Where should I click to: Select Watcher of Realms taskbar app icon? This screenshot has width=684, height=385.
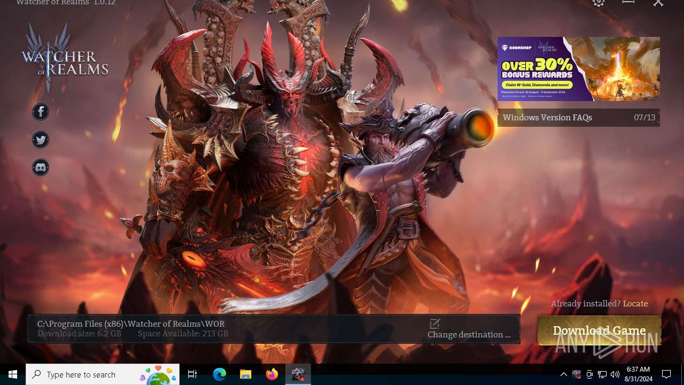(298, 374)
